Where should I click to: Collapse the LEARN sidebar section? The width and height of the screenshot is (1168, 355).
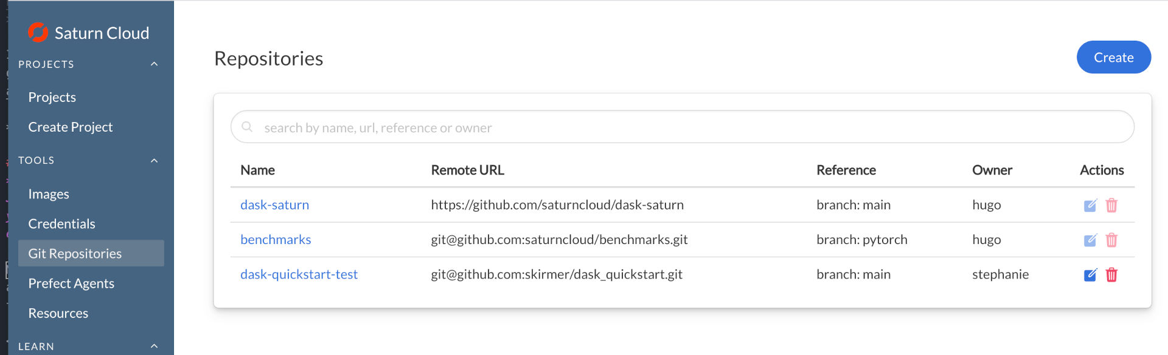click(154, 346)
